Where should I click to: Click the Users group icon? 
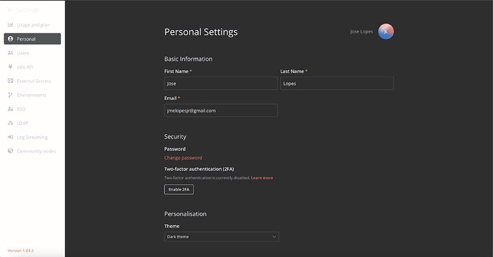(11, 53)
